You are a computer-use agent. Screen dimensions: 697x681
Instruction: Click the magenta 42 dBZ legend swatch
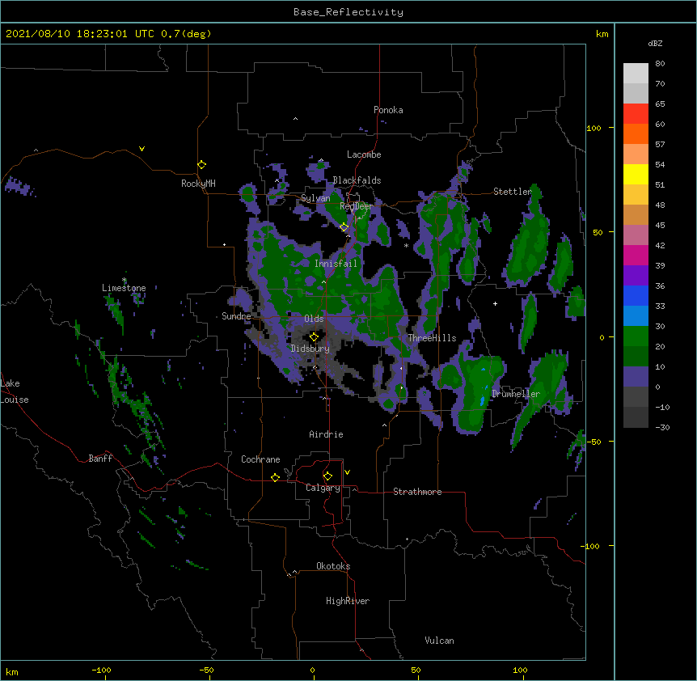point(636,255)
